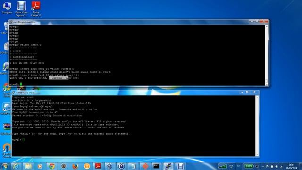Check the battery 100% indicator
The width and height of the screenshot is (302, 170).
pyautogui.click(x=249, y=166)
